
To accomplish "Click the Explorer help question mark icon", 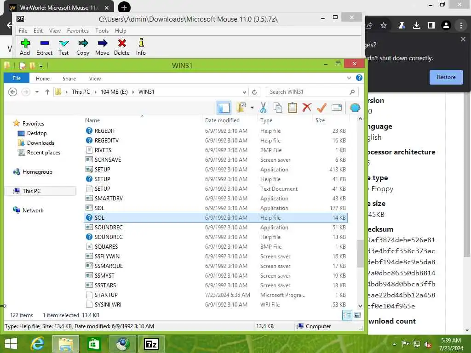I will pyautogui.click(x=359, y=78).
